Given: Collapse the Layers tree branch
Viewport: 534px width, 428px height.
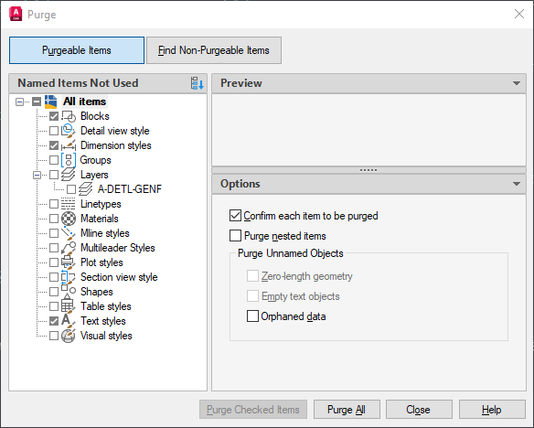Looking at the screenshot, I should (37, 175).
